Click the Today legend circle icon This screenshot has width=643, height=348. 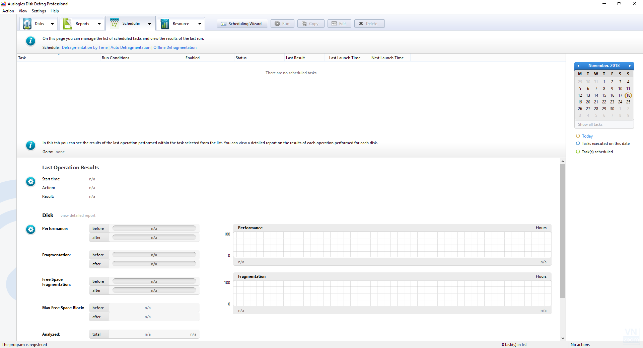[x=578, y=136]
